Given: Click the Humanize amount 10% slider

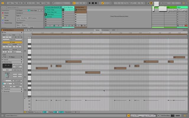Looking at the screenshot, I should [x=7, y=83].
